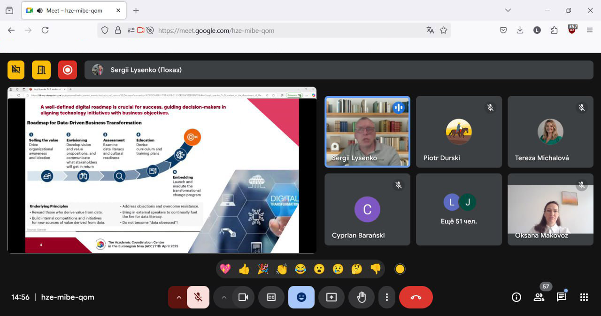Screen dimensions: 601x316
Task: Pick the yellow skin tone swatch
Action: 400,269
